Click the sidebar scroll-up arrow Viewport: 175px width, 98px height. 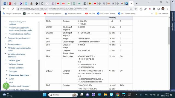pyautogui.click(x=39, y=23)
